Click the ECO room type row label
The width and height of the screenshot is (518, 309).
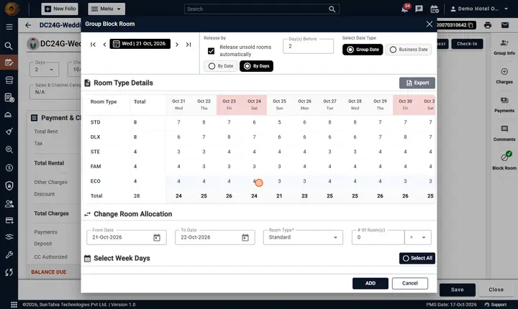point(96,181)
